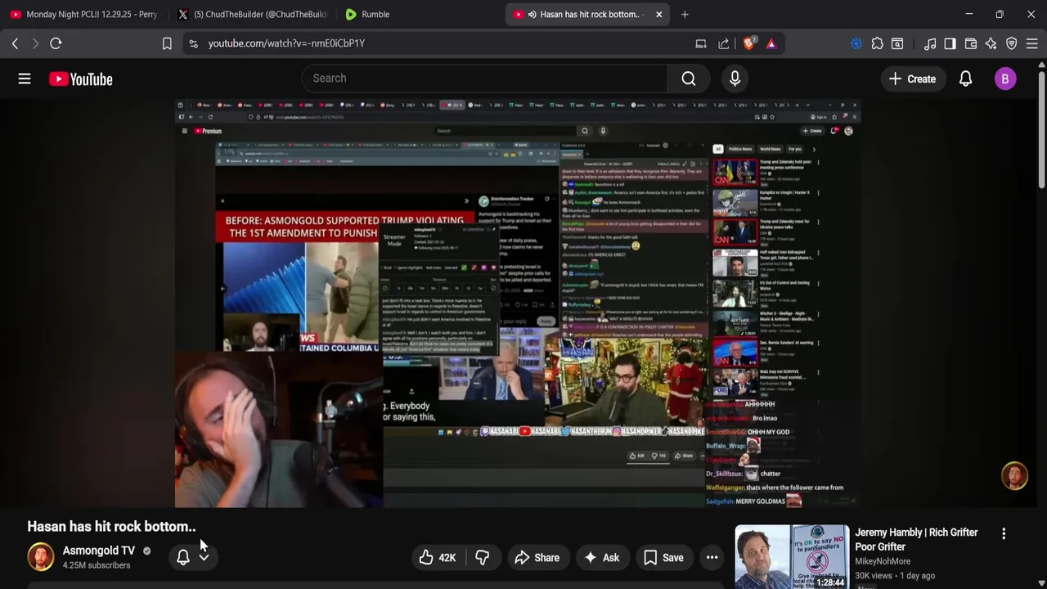
Task: Open Asmongold TV channel avatar
Action: (41, 557)
